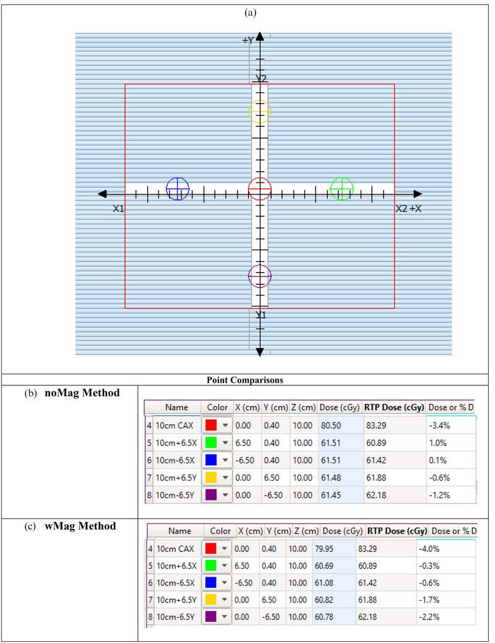Open color dropdown for 10cm CAX in noMag table
This screenshot has height=643, width=495.
(x=225, y=426)
